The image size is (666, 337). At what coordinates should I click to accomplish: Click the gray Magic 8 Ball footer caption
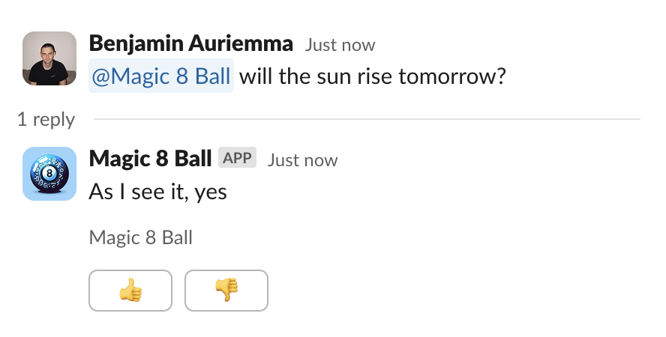pos(140,238)
